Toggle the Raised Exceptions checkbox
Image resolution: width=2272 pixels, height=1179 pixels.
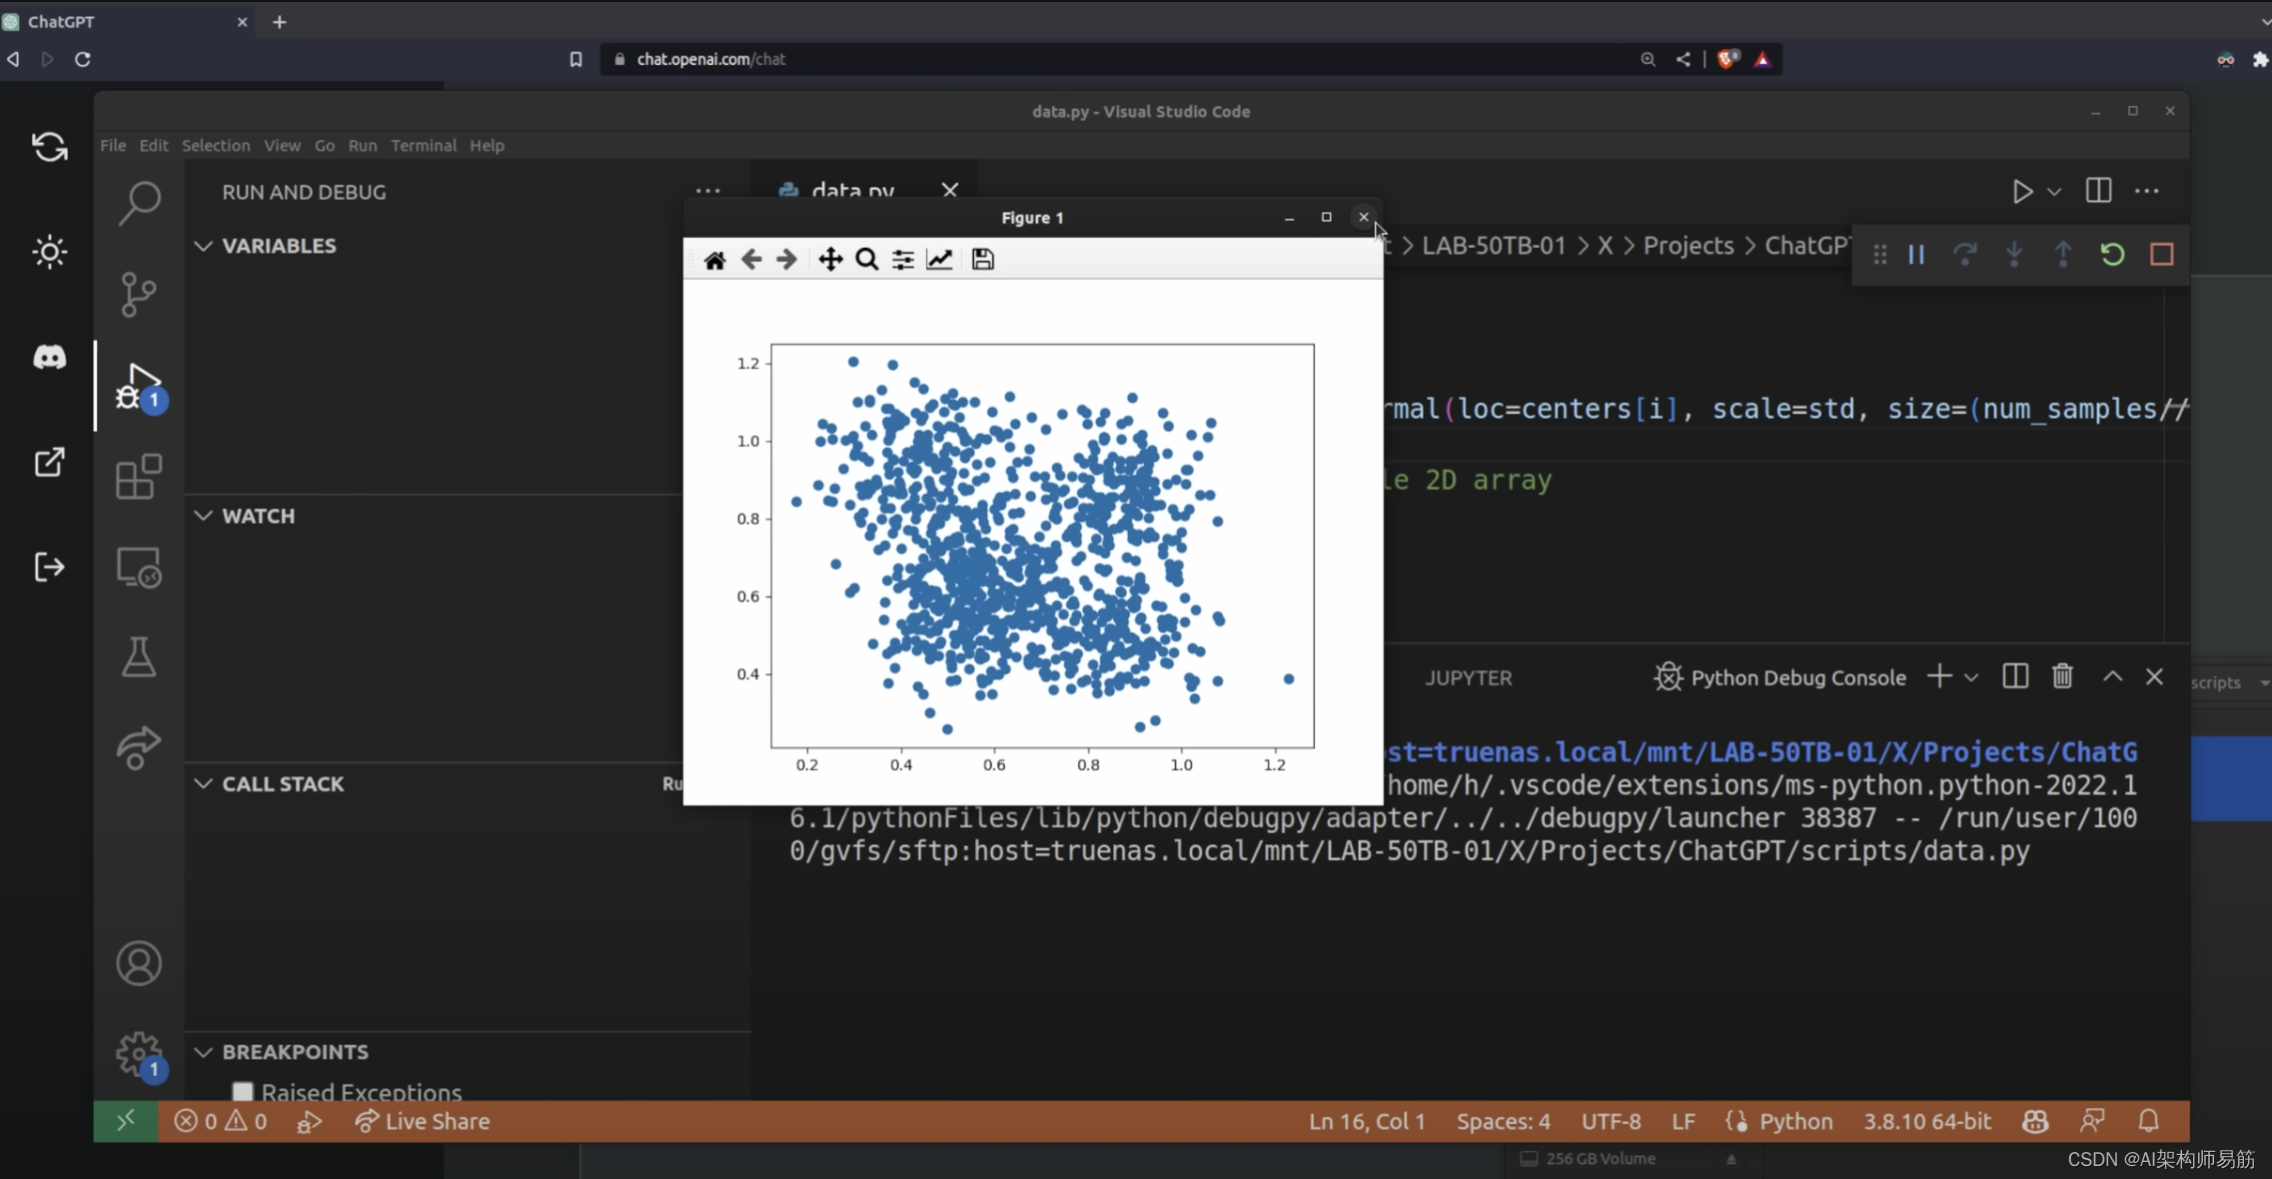coord(243,1092)
